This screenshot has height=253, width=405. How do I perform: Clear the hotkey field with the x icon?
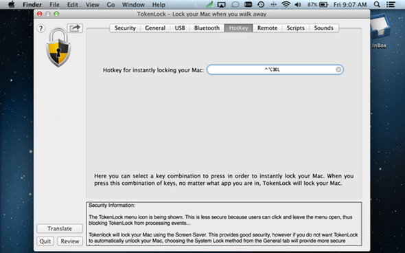338,69
